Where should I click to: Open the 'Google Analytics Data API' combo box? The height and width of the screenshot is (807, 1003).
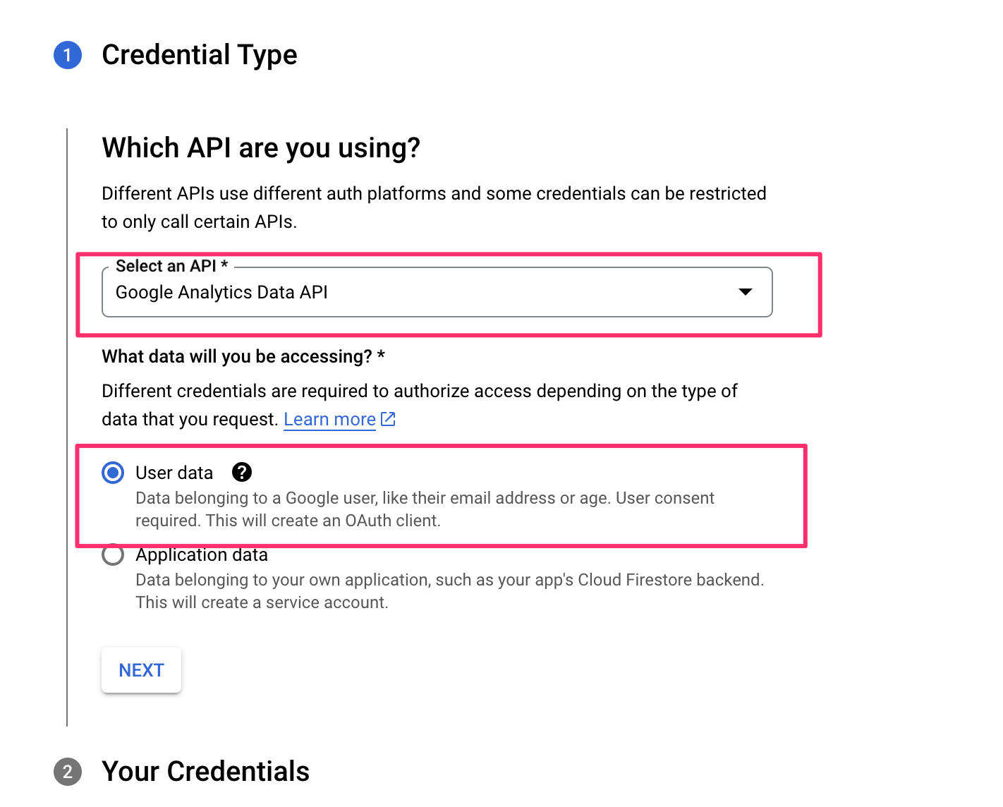coord(423,292)
